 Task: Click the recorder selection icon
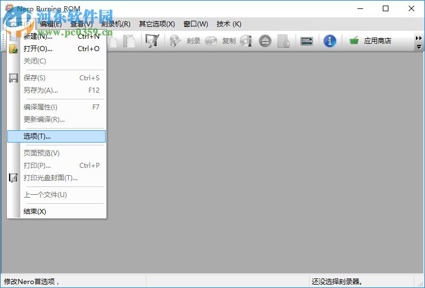307,41
